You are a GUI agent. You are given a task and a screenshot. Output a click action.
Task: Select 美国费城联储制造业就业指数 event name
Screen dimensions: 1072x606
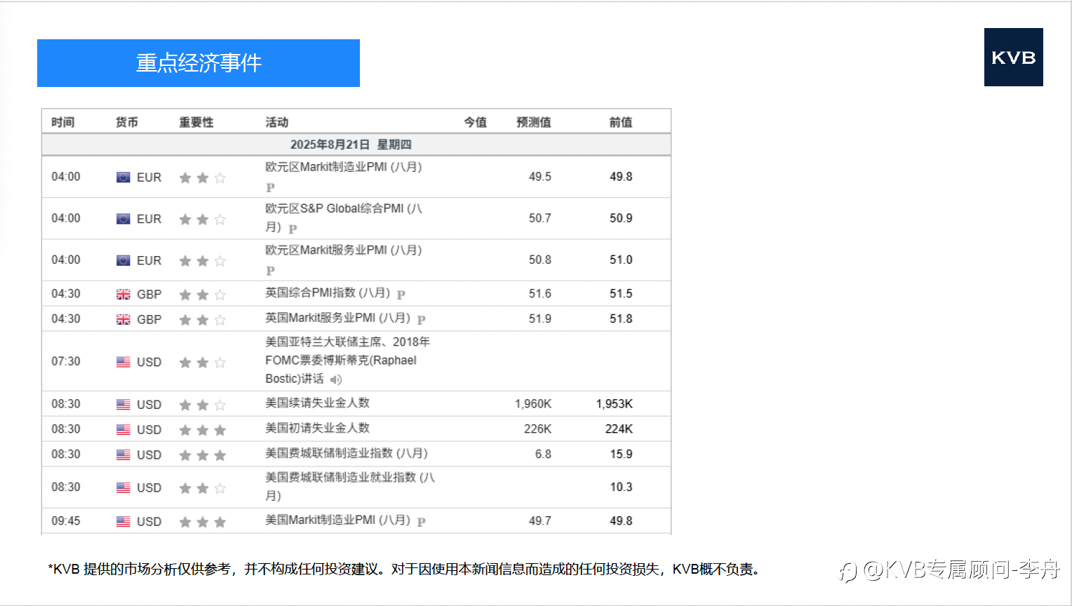click(x=350, y=486)
